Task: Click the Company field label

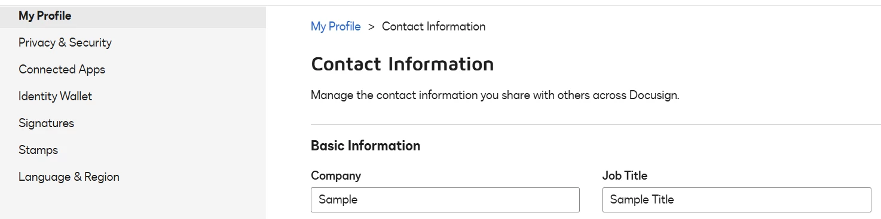Action: point(336,175)
